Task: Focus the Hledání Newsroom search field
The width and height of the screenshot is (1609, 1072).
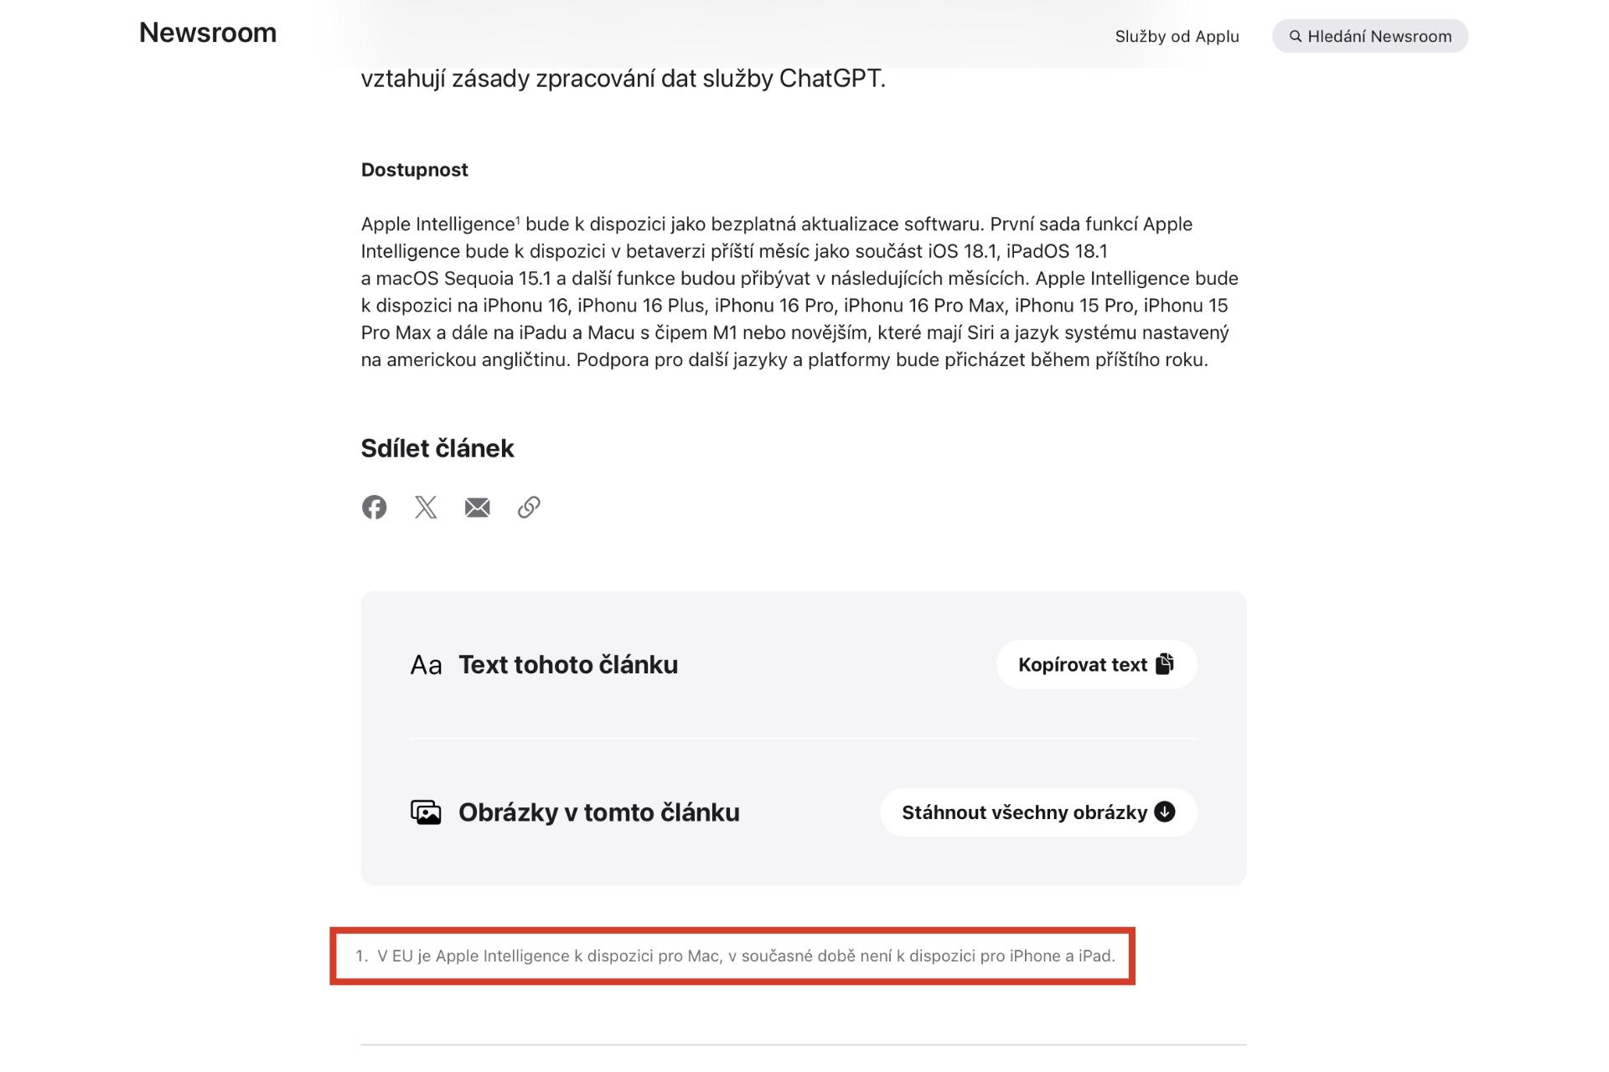Action: click(1370, 36)
